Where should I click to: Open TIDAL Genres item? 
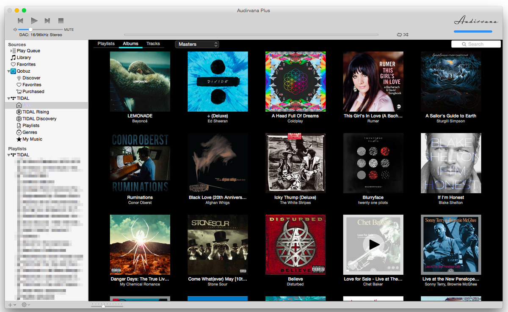tap(27, 132)
